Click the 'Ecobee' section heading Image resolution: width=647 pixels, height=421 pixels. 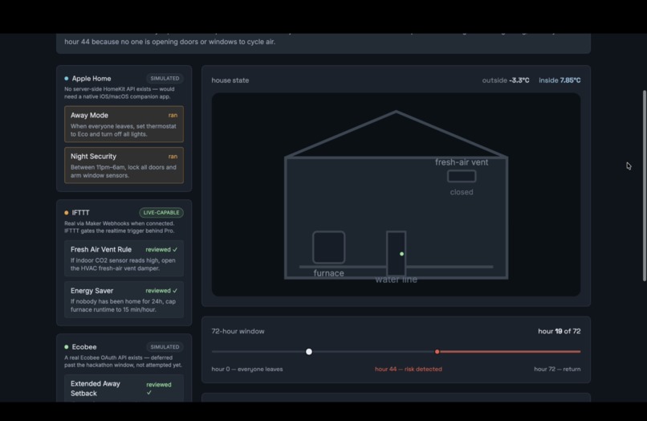pos(84,347)
